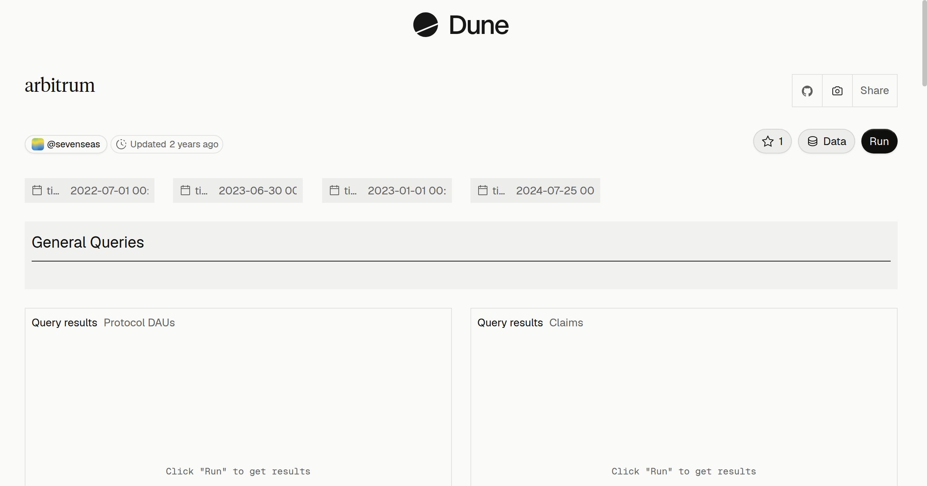Viewport: 927px width, 486px height.
Task: Open the Protocol DAUs query link
Action: [139, 323]
